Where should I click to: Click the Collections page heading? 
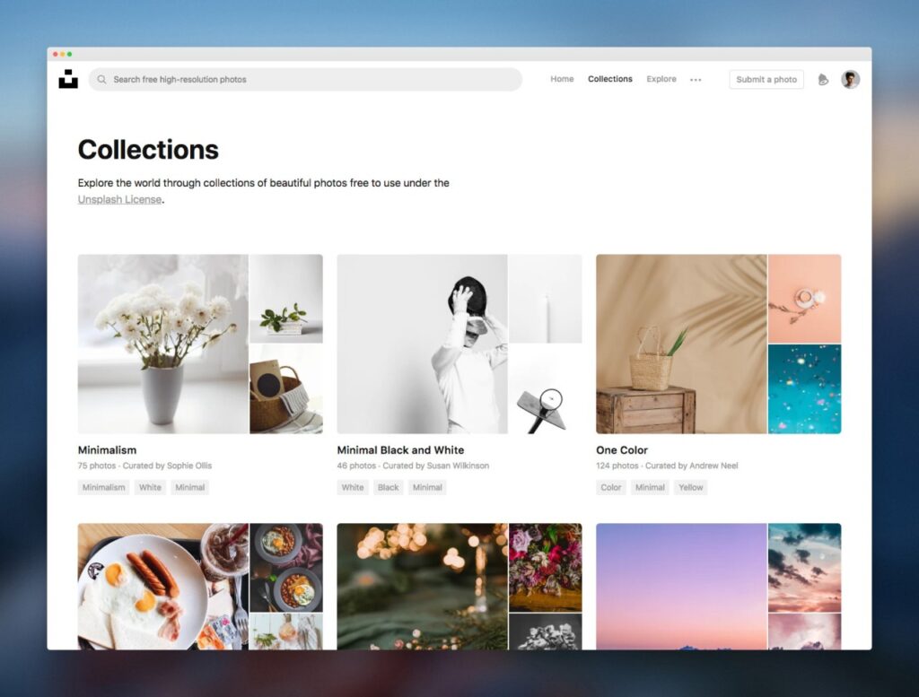(x=148, y=149)
